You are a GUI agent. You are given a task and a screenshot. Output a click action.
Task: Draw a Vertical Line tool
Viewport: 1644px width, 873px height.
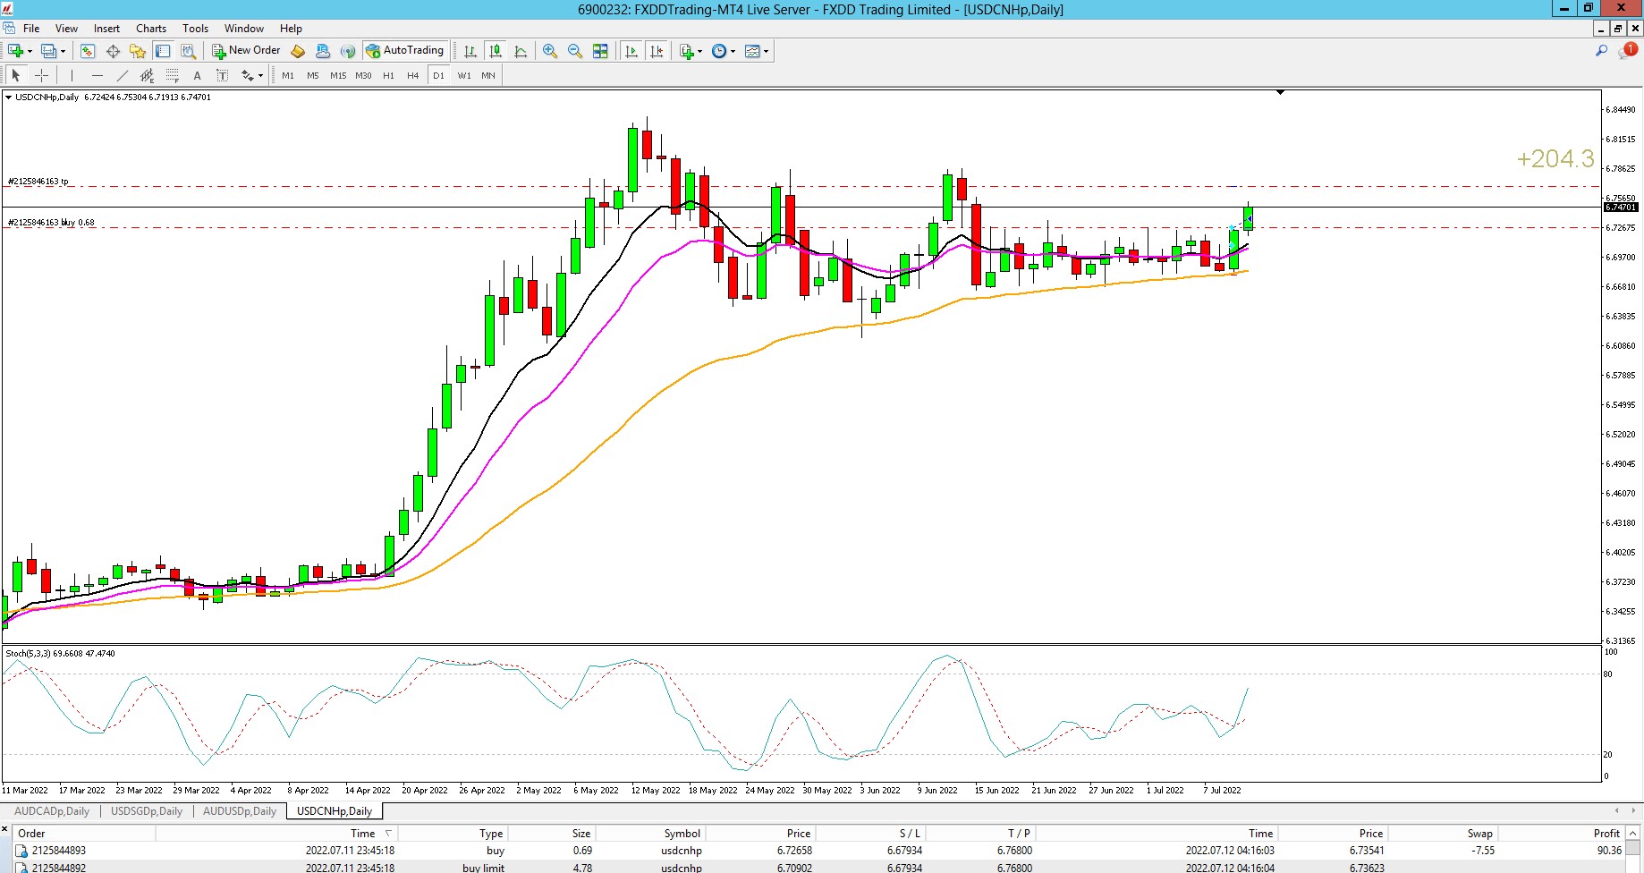pyautogui.click(x=72, y=75)
